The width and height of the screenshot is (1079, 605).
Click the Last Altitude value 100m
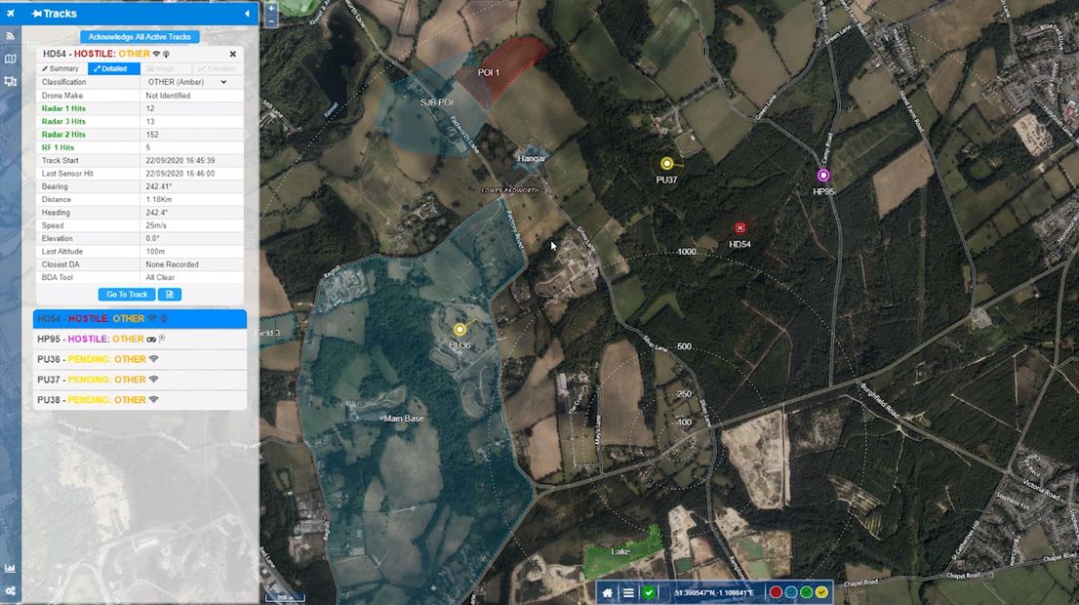point(155,252)
